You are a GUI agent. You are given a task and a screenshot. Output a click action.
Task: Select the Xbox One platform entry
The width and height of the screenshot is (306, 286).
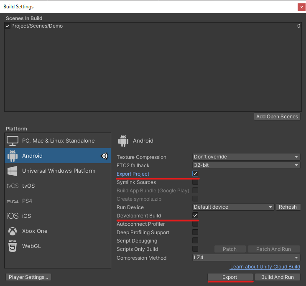coord(58,231)
